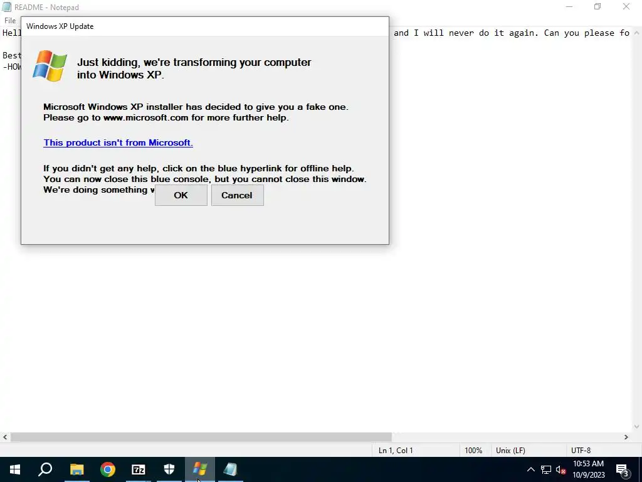This screenshot has height=482, width=642.
Task: Open File Explorer from the taskbar
Action: point(76,469)
